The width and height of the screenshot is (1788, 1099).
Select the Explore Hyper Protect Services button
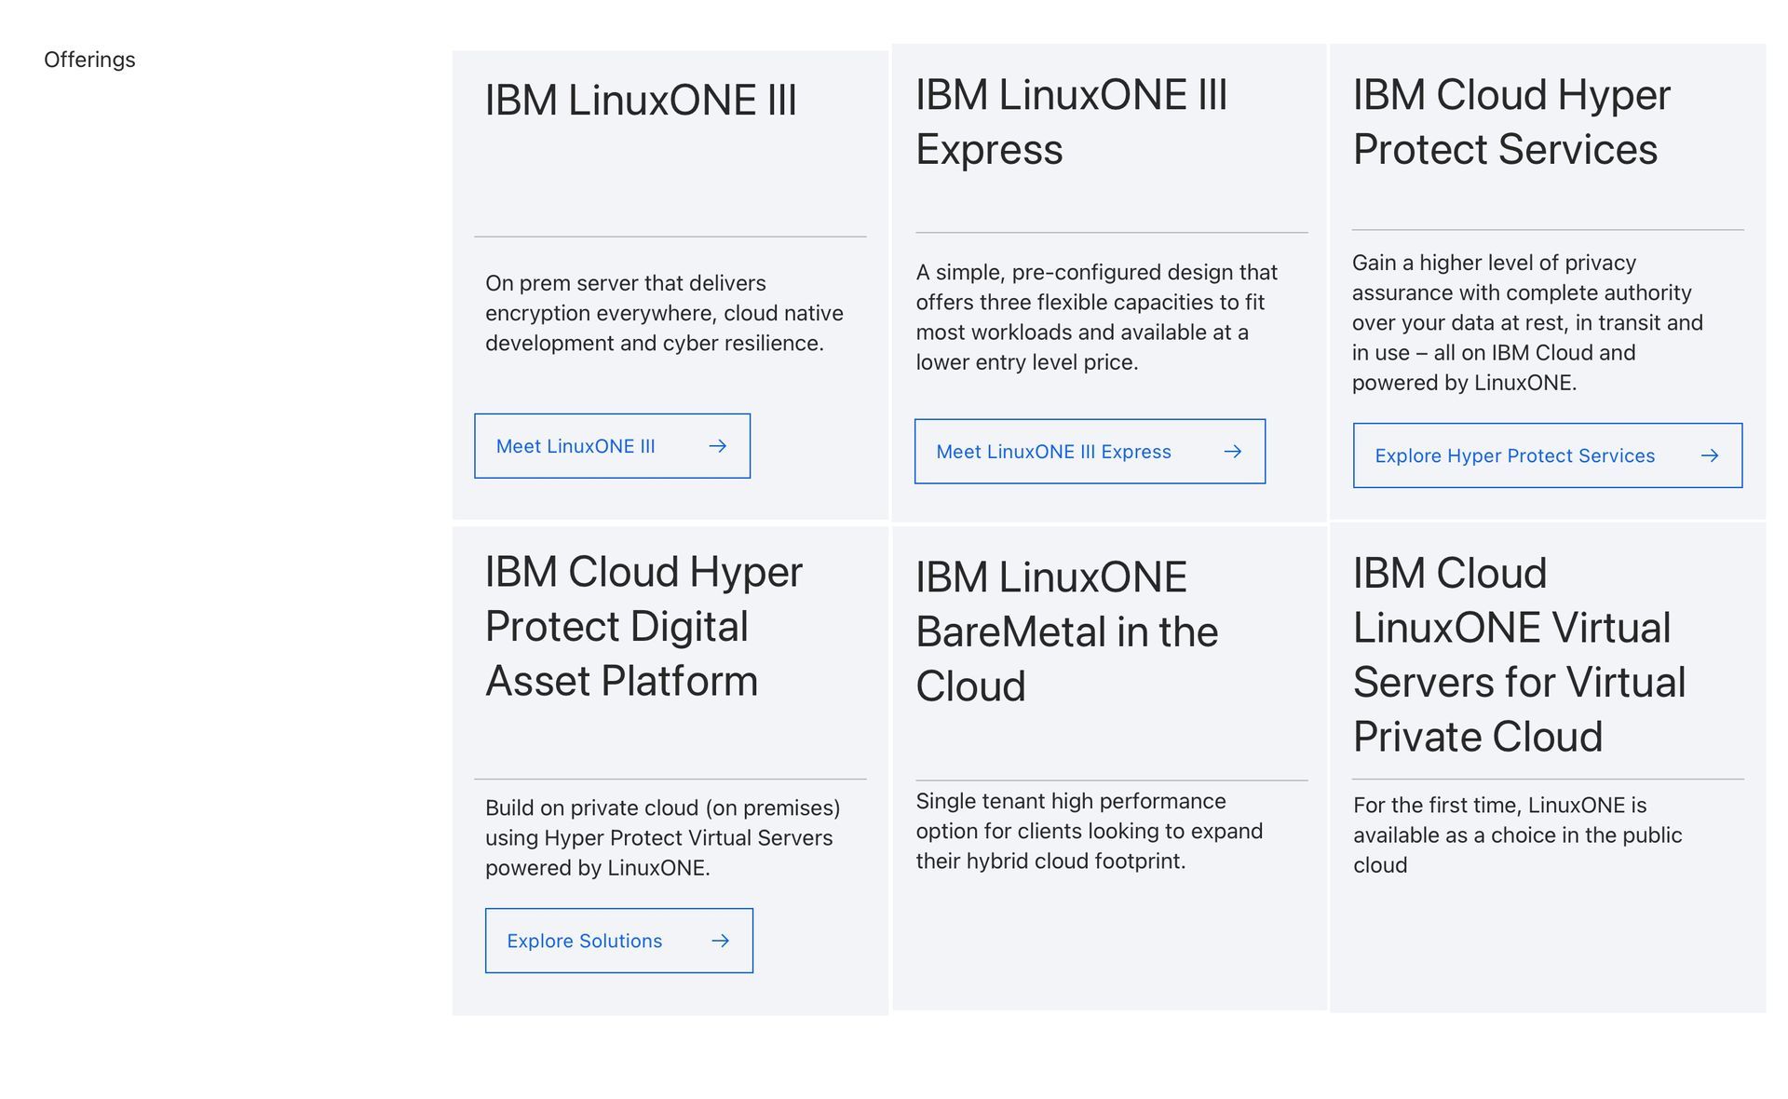pyautogui.click(x=1548, y=455)
